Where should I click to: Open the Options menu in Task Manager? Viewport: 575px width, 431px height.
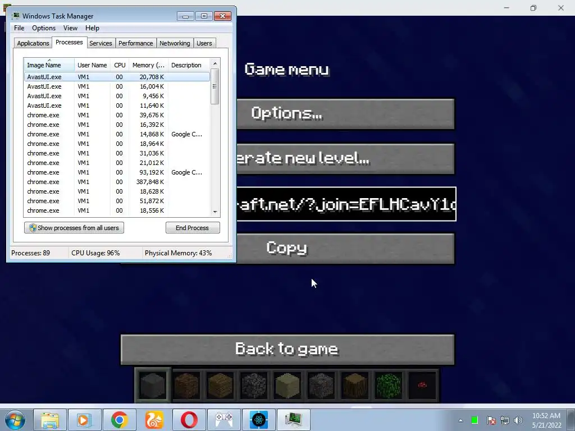tap(44, 28)
